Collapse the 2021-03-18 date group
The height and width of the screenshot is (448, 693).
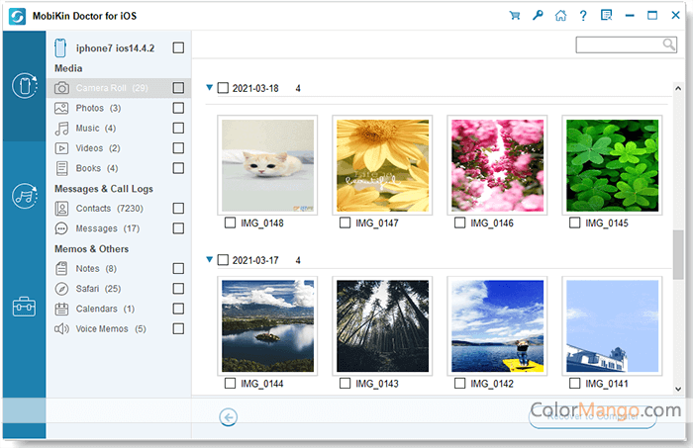tap(210, 88)
